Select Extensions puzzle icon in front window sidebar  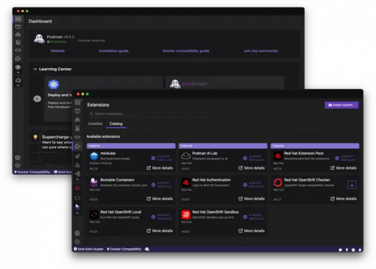point(78,146)
